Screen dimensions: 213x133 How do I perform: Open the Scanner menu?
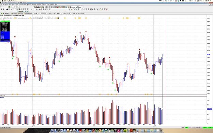pos(34,5)
